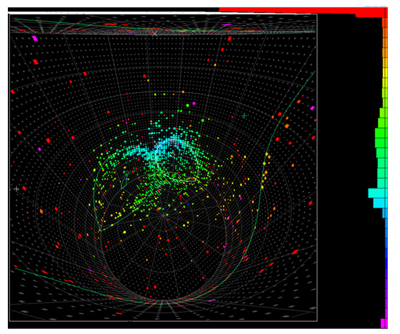Select the bright green square hit beside magenta one
Image resolution: width=400 pixels, height=334 pixels.
click(188, 105)
